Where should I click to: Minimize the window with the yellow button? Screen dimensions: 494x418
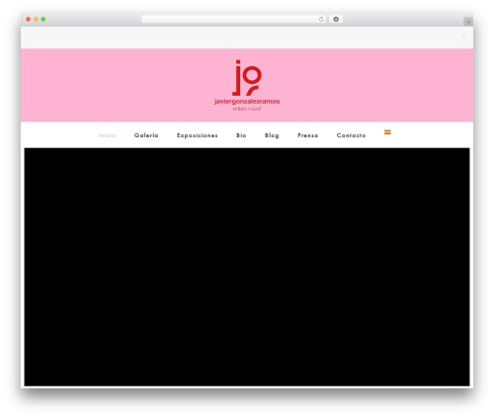coord(36,20)
